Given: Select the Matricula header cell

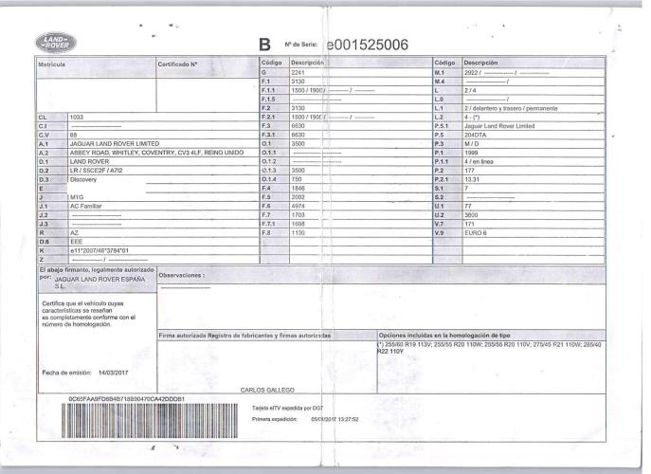Looking at the screenshot, I should tap(97, 66).
